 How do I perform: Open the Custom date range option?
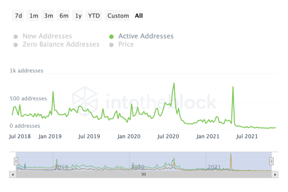[x=118, y=16]
